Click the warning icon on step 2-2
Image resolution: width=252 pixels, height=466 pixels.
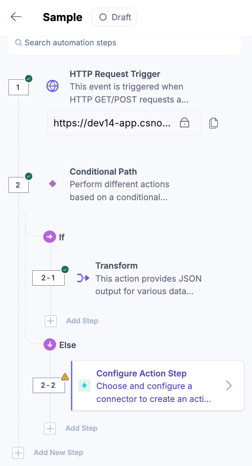65,377
